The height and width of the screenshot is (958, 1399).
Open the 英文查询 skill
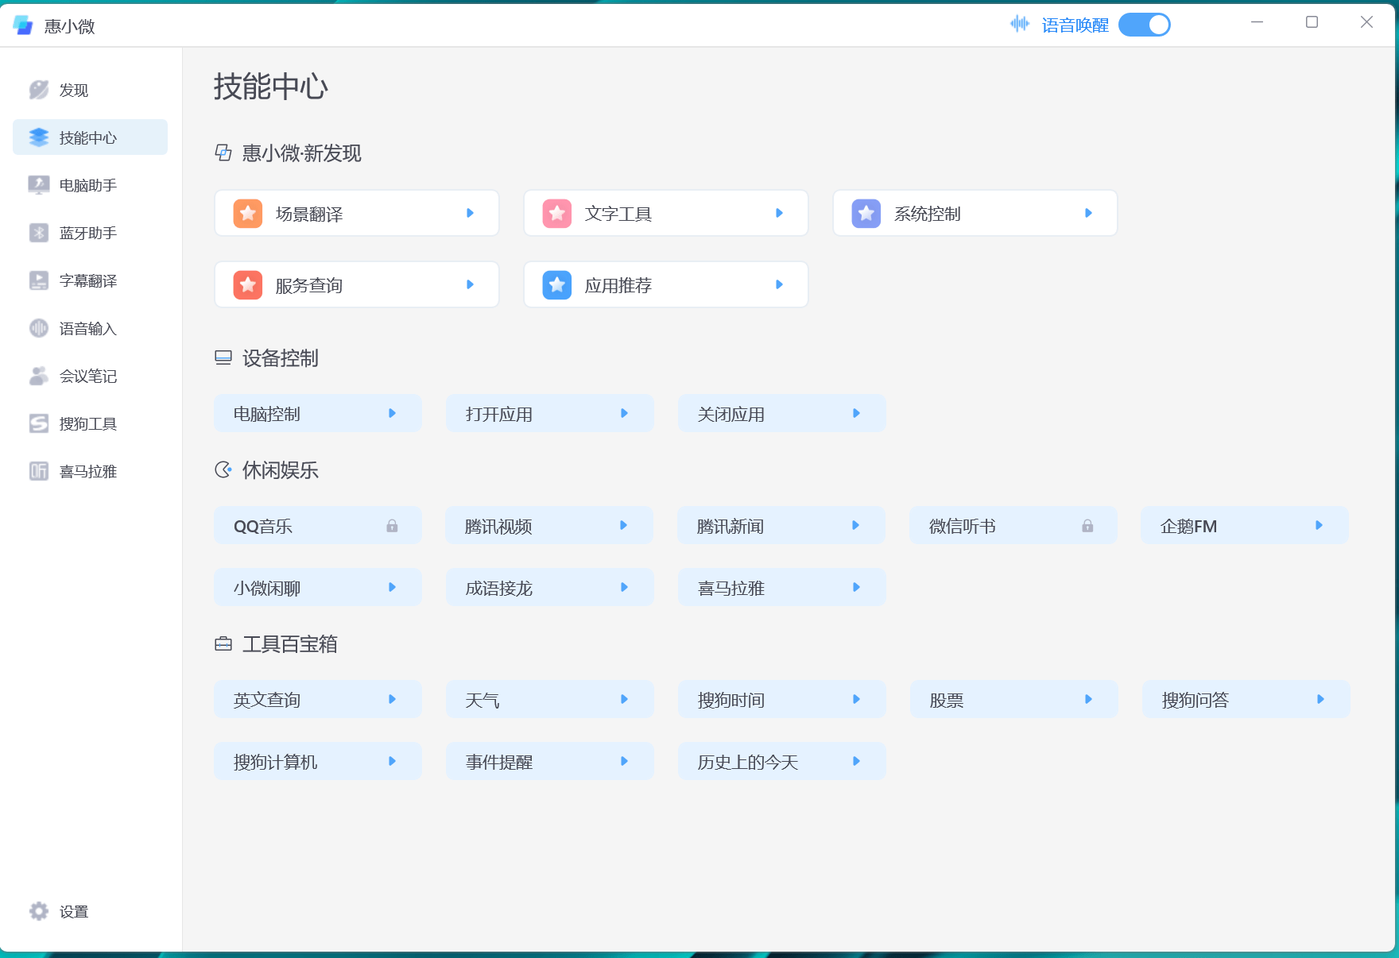coord(317,699)
